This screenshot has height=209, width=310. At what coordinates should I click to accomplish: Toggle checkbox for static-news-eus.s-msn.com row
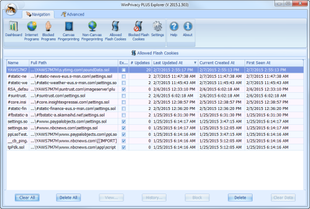click(x=123, y=76)
